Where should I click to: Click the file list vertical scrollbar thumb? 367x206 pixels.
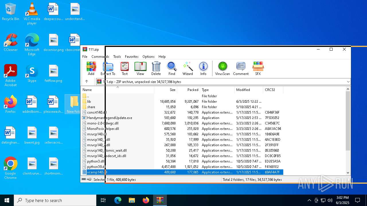coord(348,121)
